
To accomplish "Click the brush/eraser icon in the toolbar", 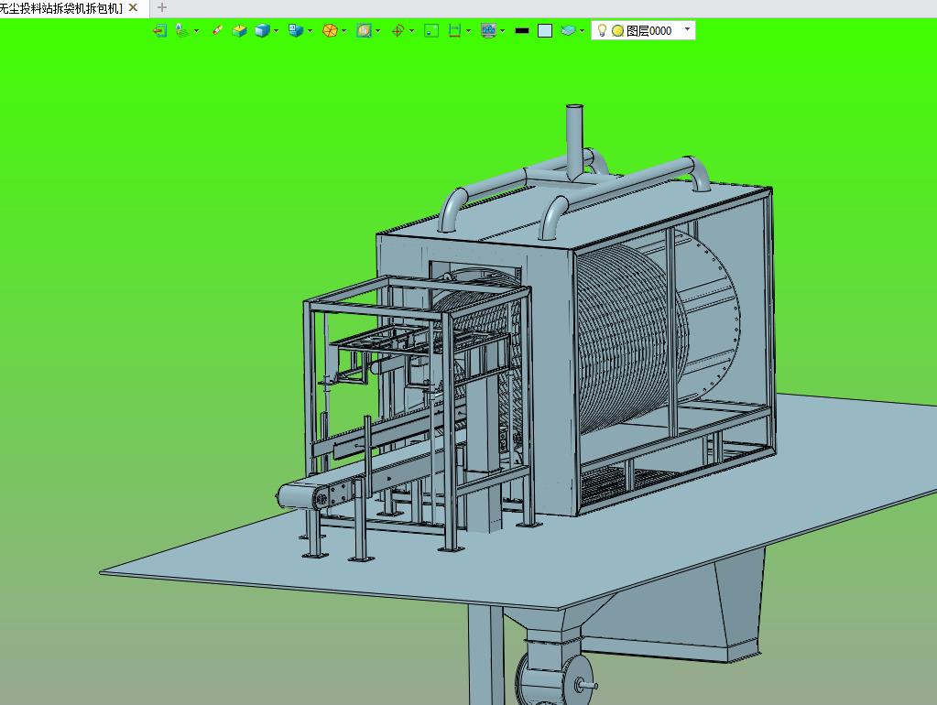I will click(217, 30).
